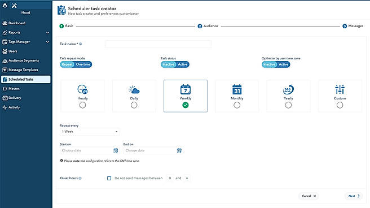Click the Tags Manager icon
The image size is (370, 208).
tap(5, 42)
